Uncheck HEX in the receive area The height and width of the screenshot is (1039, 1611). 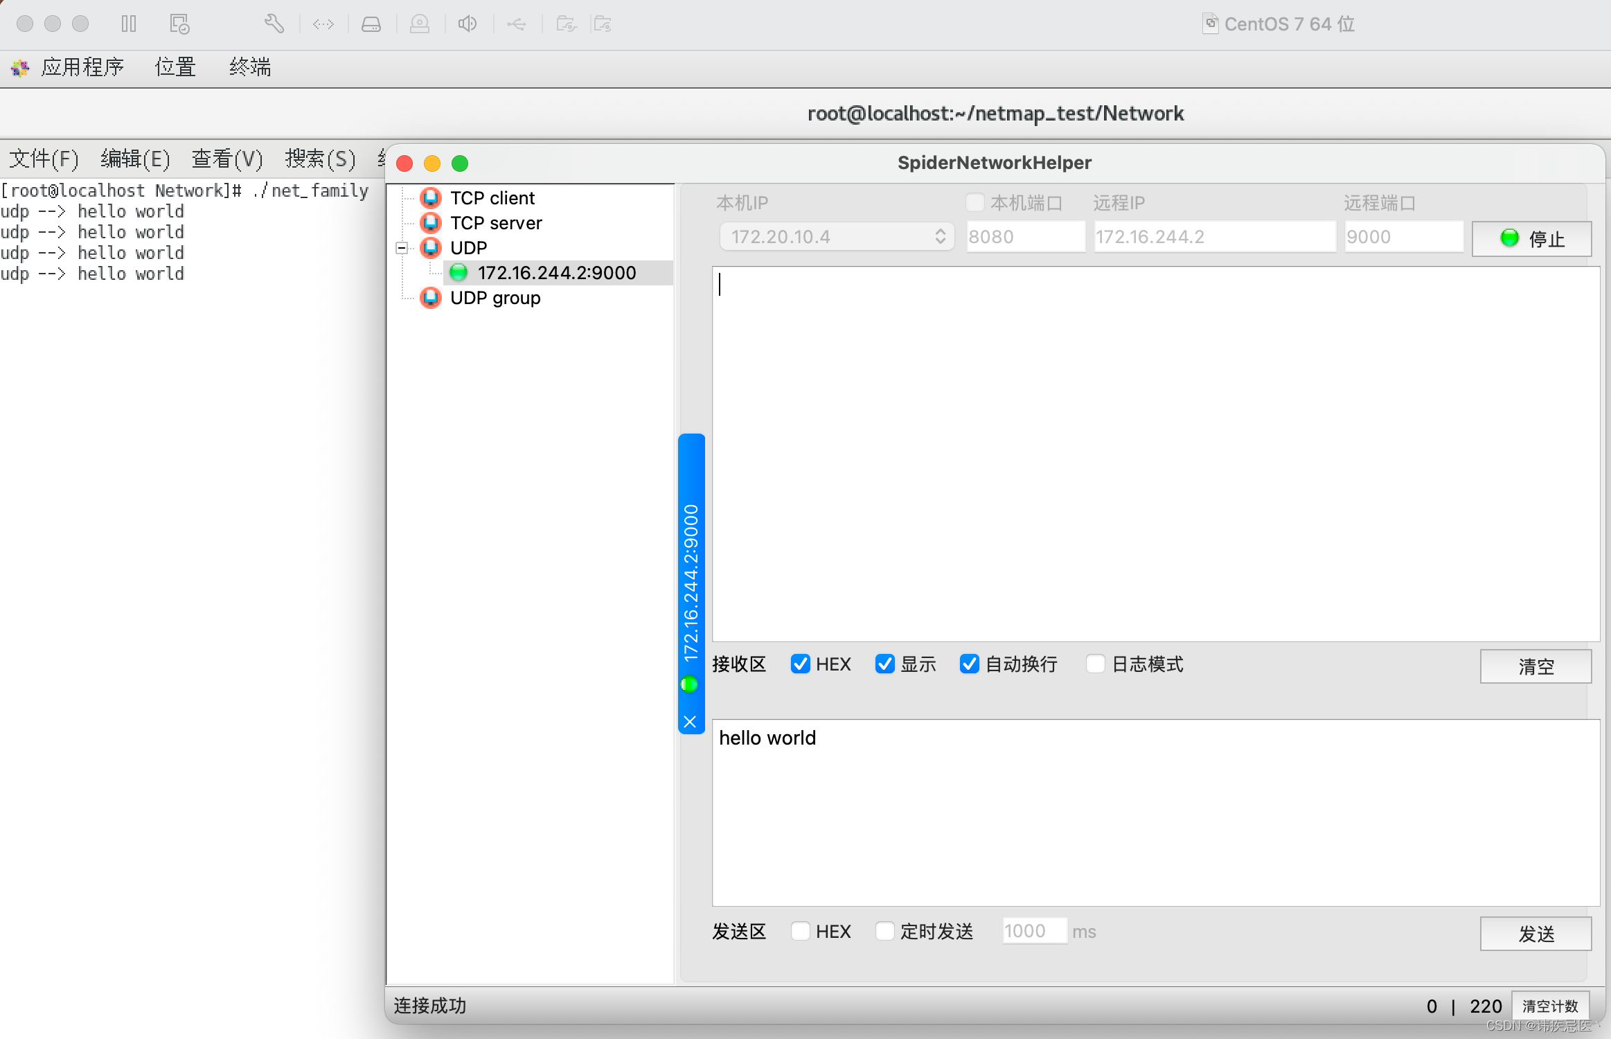pos(801,664)
